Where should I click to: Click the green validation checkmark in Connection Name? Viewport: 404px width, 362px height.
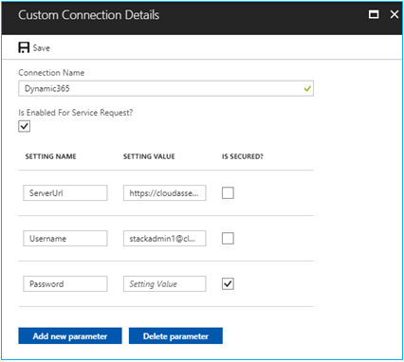(x=307, y=89)
